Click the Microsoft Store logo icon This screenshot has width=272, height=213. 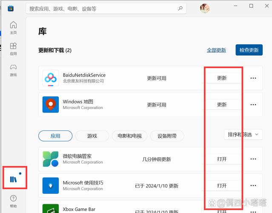[11, 9]
